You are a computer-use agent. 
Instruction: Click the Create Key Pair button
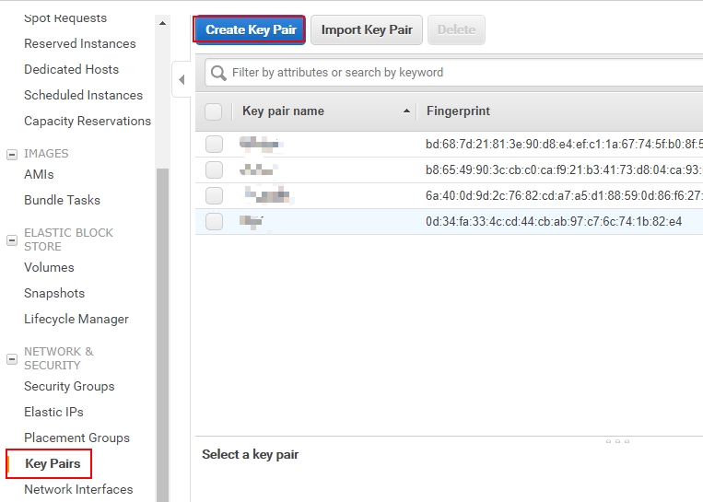click(x=250, y=29)
